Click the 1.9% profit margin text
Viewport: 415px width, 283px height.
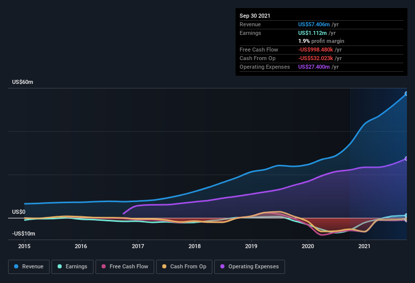coord(321,41)
